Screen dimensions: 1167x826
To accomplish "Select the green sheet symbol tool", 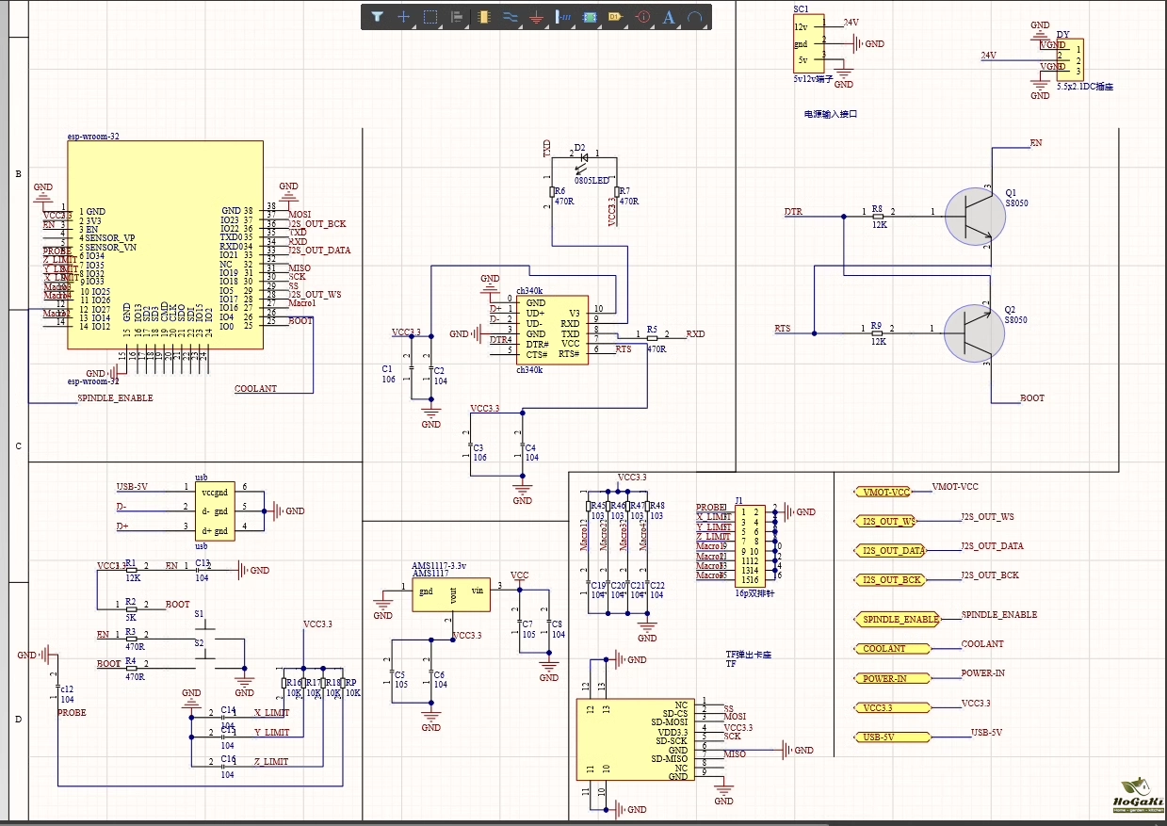I will click(591, 17).
